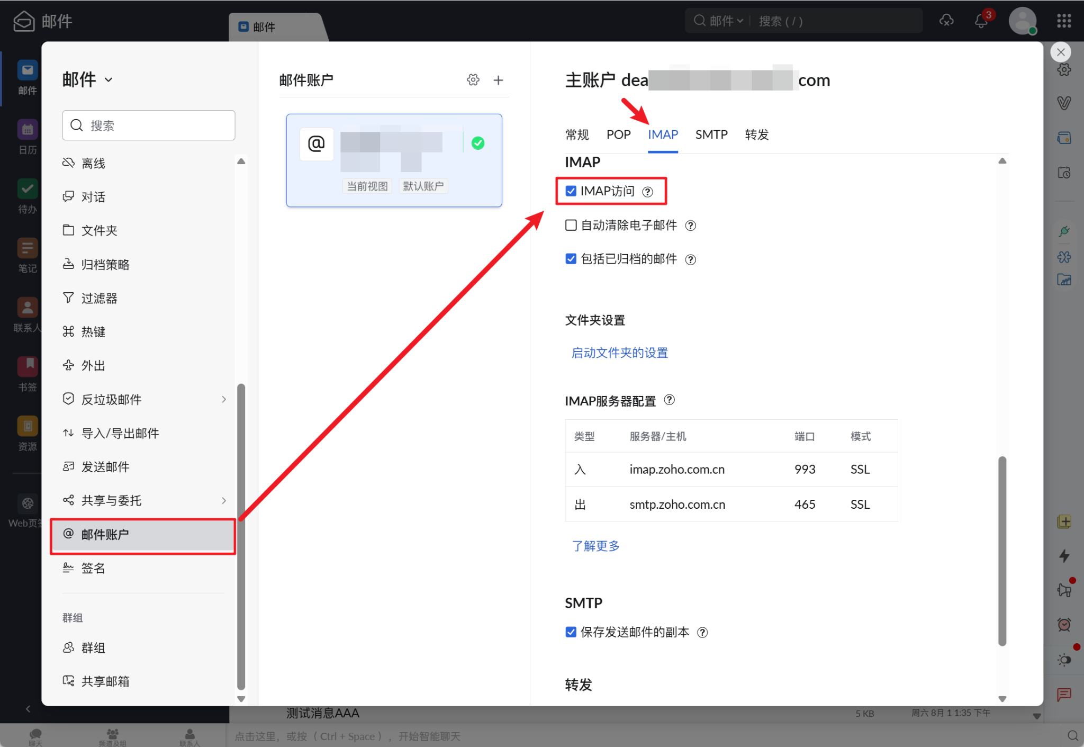The image size is (1084, 747).
Task: Click the cloud sync icon in top bar
Action: pos(946,21)
